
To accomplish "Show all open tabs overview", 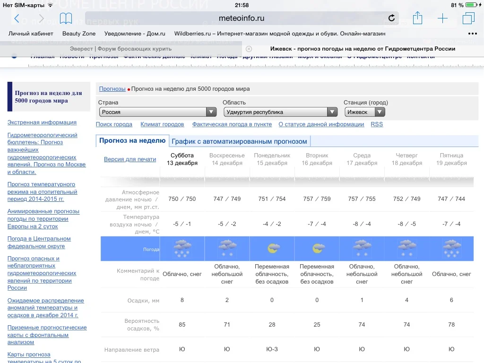I will (x=468, y=18).
